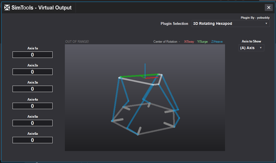Click the Plugin By - yobuddy credit
Screen dimensions: 276x163
click(x=255, y=18)
